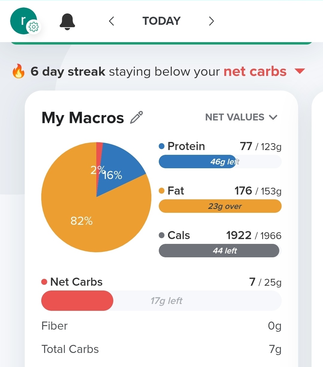
Task: Tap the red net carbs streak link
Action: click(x=255, y=71)
